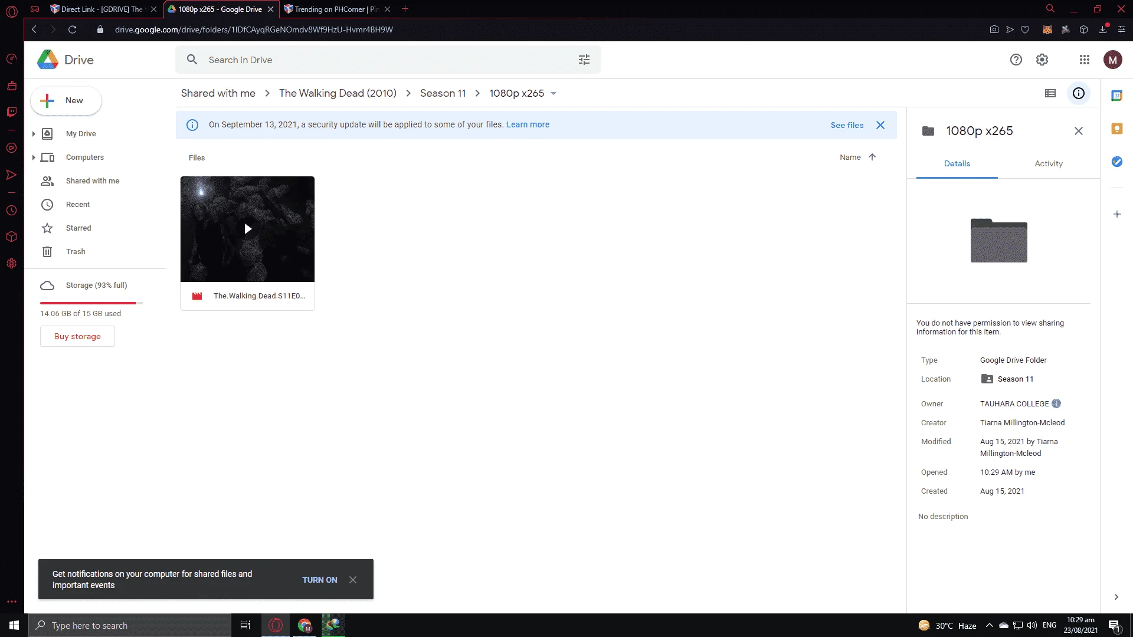Viewport: 1133px width, 637px height.
Task: Open the Google account avatar
Action: click(x=1113, y=60)
